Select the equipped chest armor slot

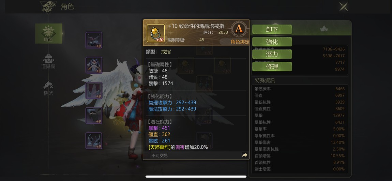pyautogui.click(x=94, y=65)
